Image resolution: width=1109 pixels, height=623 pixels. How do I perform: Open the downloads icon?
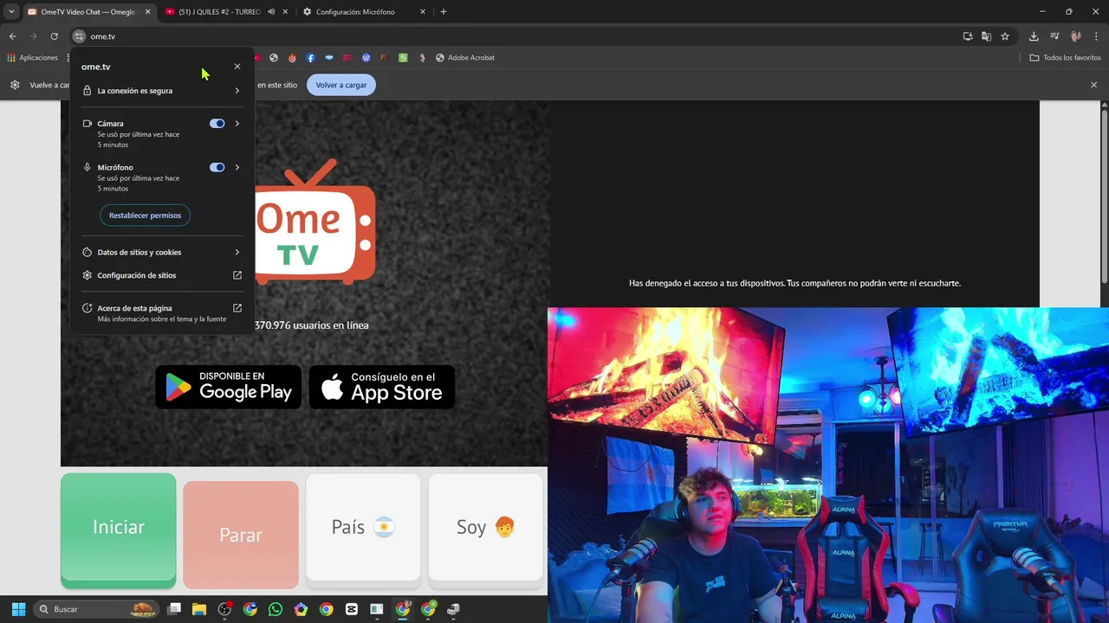coord(1034,36)
